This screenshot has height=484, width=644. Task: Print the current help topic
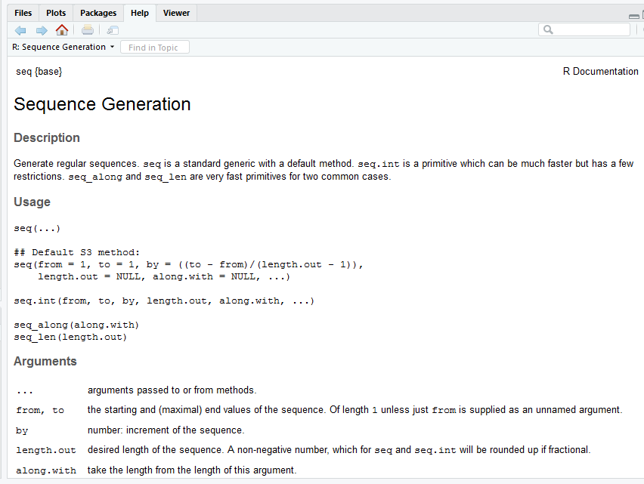pos(88,30)
